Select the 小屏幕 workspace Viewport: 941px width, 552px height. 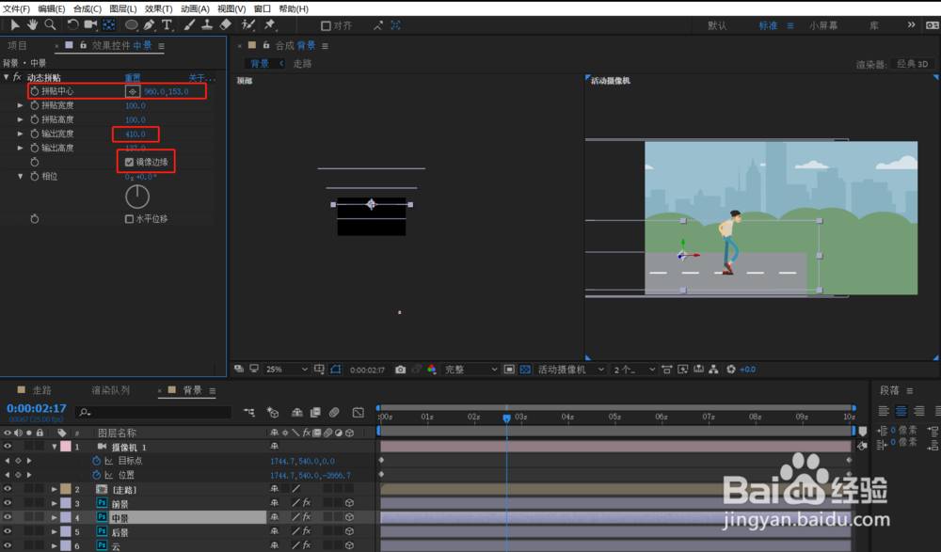point(822,25)
